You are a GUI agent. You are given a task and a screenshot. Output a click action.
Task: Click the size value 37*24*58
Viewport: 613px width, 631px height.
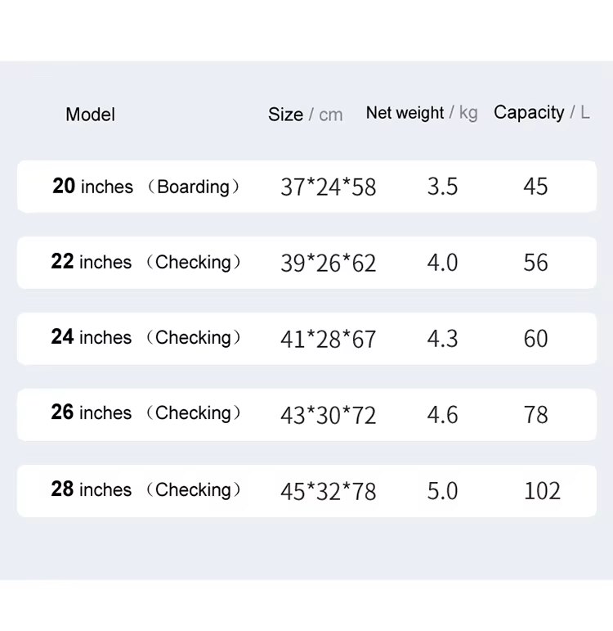click(328, 187)
